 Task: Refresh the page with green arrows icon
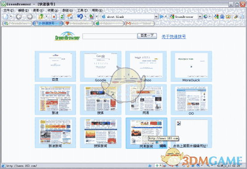[x=62, y=16]
